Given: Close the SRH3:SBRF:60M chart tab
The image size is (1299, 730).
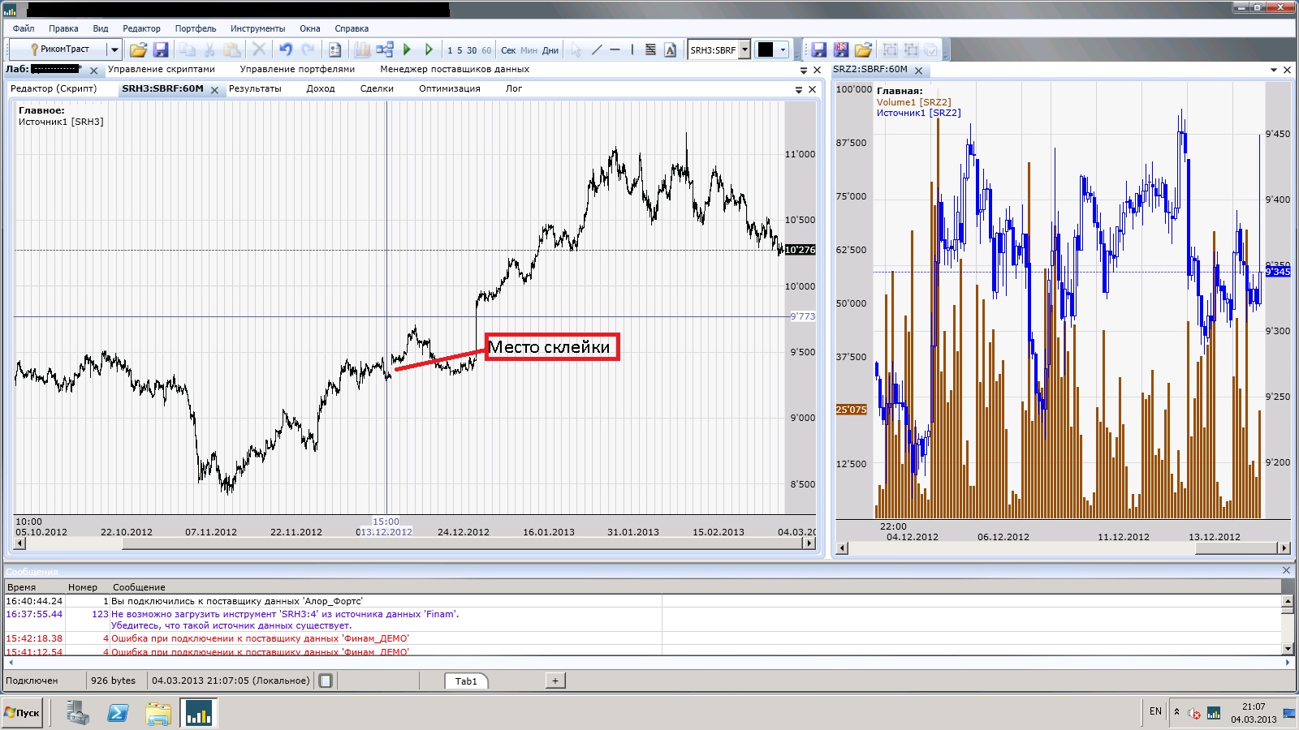Looking at the screenshot, I should (214, 90).
